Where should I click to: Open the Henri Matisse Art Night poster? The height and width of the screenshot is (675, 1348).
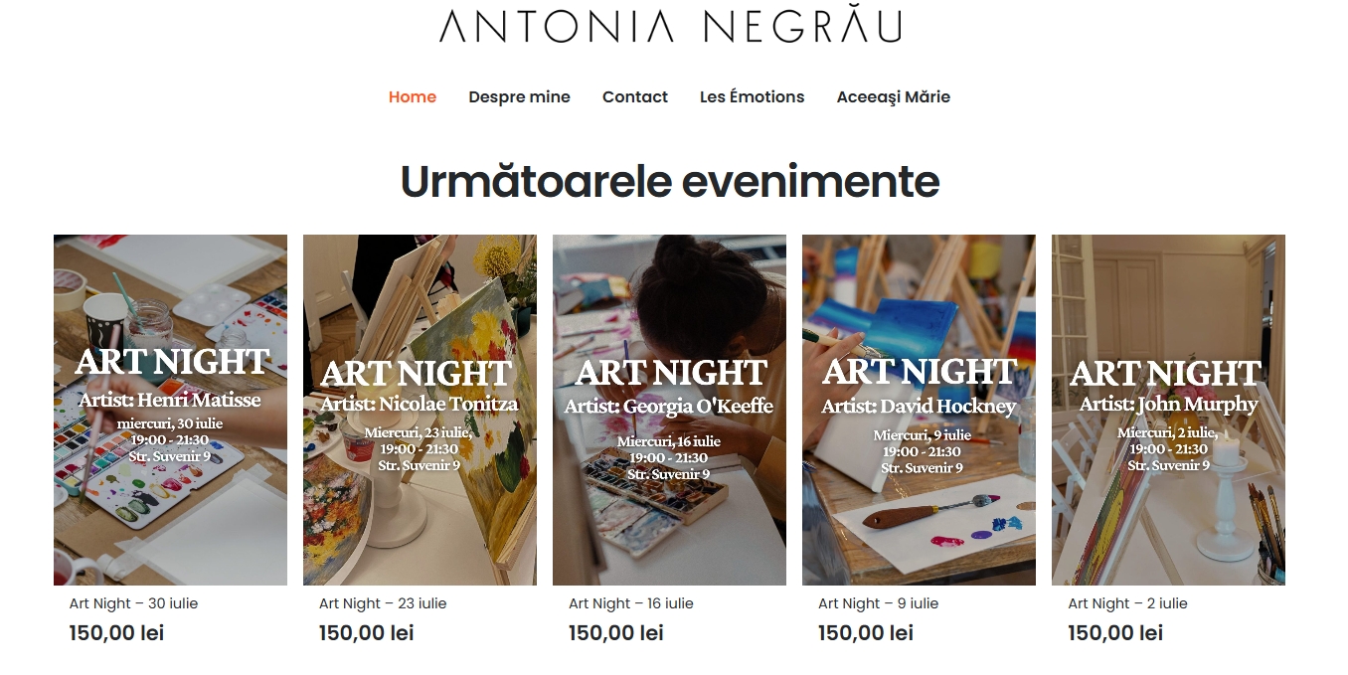(170, 410)
